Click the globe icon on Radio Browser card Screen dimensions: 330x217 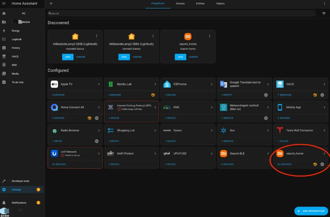pyautogui.click(x=97, y=141)
